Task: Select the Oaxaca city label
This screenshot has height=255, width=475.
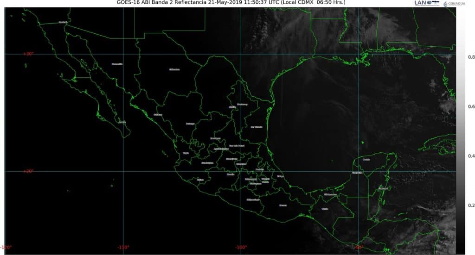Action: coord(283,205)
